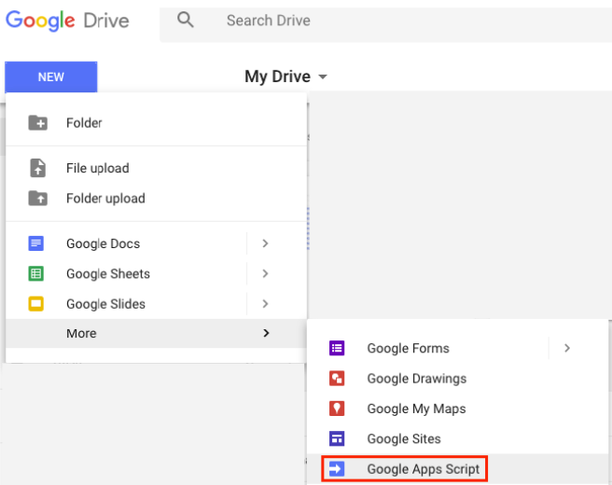
Task: Expand the Google Sheets submenu chevron
Action: point(265,273)
